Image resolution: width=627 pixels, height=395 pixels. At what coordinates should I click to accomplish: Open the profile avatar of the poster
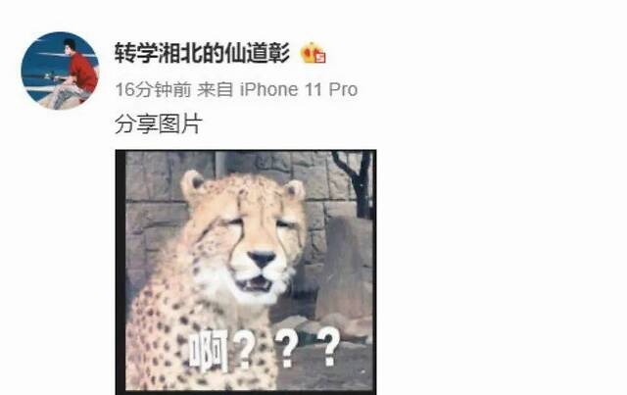point(60,71)
